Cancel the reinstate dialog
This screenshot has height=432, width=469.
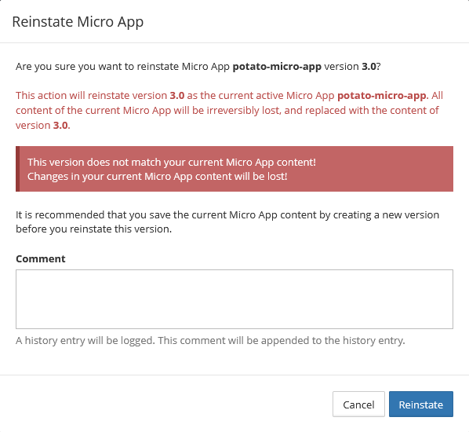click(358, 405)
